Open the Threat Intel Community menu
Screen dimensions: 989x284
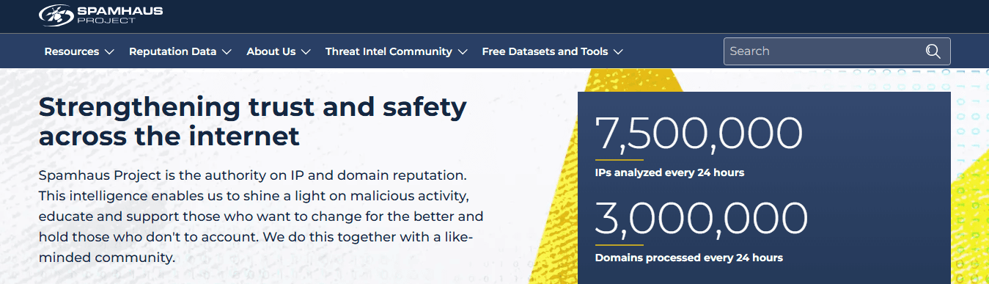pos(396,51)
